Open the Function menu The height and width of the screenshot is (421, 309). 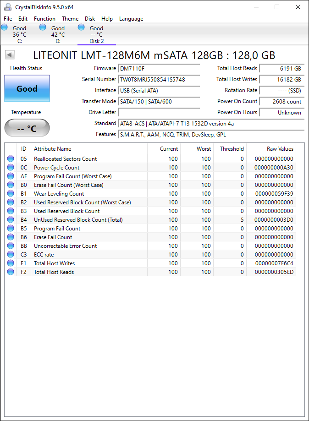(44, 19)
